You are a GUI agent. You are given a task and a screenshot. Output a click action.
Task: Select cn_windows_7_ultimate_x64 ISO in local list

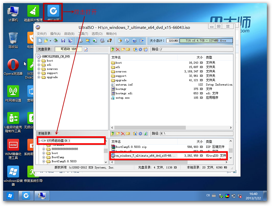[x=146, y=156]
